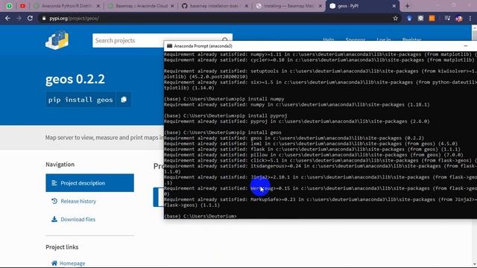Open a new browser tab
Viewport: 477px width, 268px height.
407,6
